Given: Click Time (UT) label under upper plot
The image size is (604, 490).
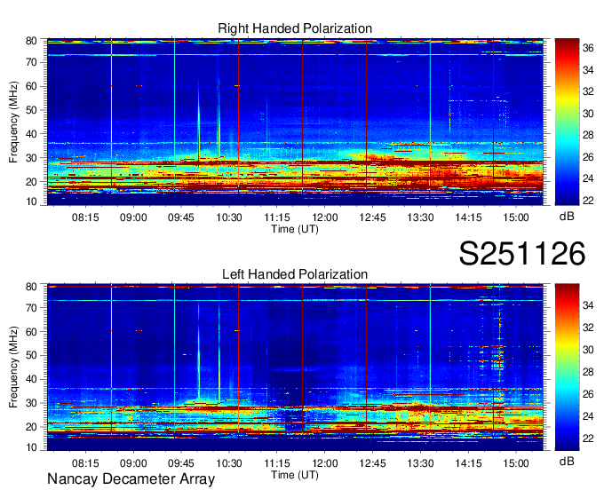Looking at the screenshot, I should tap(294, 228).
